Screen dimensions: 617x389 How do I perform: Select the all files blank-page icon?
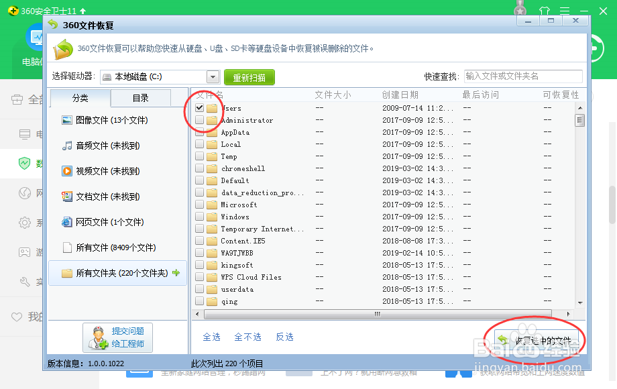click(x=67, y=247)
